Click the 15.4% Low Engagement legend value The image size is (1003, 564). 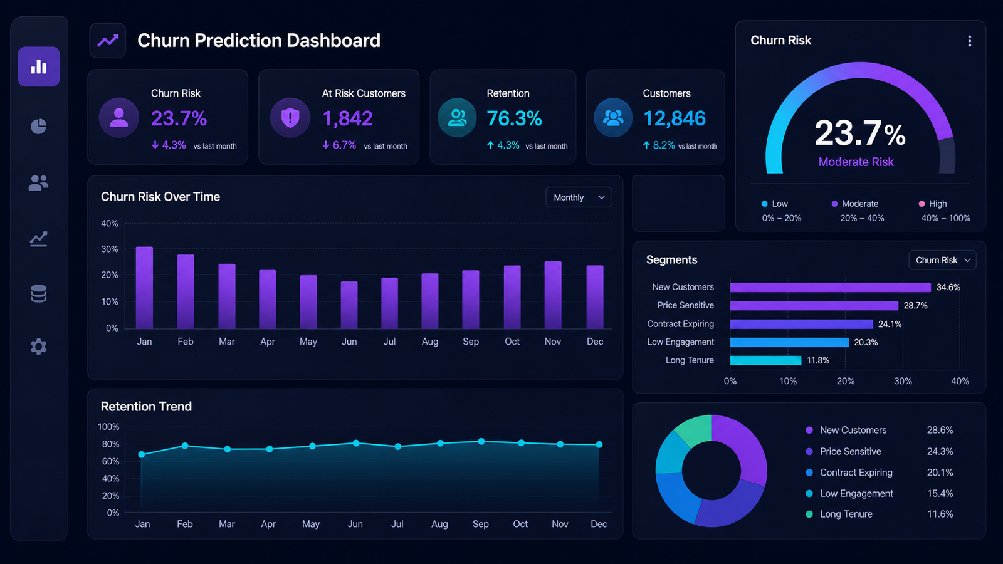pos(940,494)
